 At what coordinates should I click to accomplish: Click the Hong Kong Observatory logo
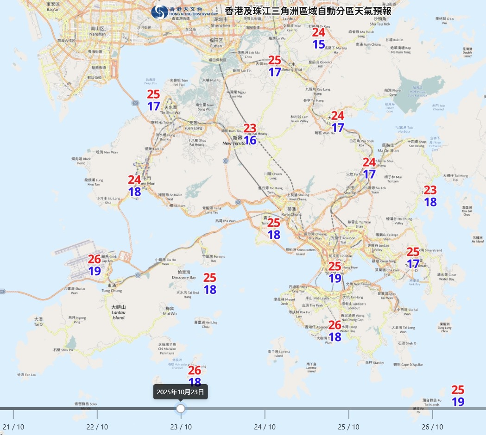click(x=160, y=12)
